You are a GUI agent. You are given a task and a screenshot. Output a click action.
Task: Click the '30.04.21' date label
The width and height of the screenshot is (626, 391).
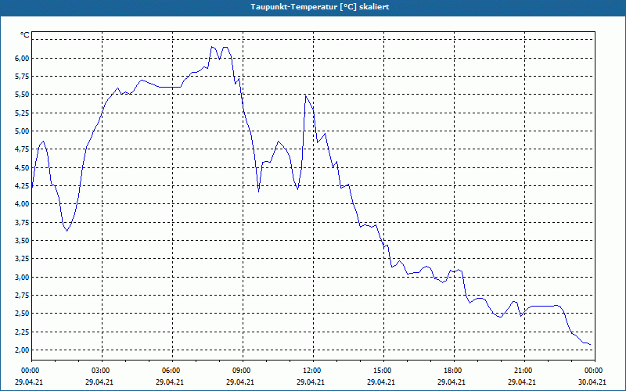pyautogui.click(x=592, y=382)
